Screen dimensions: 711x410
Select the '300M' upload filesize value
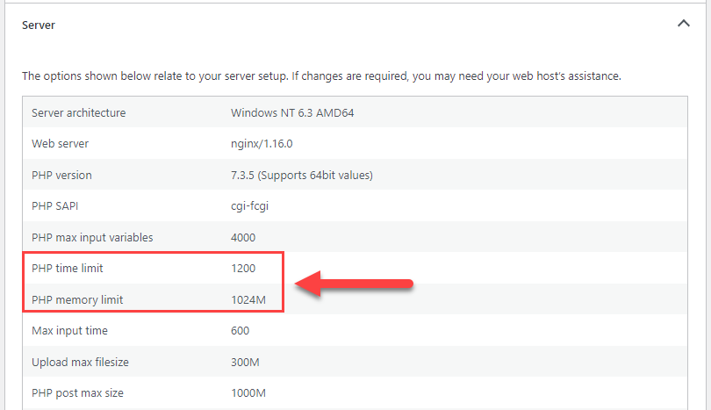click(245, 362)
